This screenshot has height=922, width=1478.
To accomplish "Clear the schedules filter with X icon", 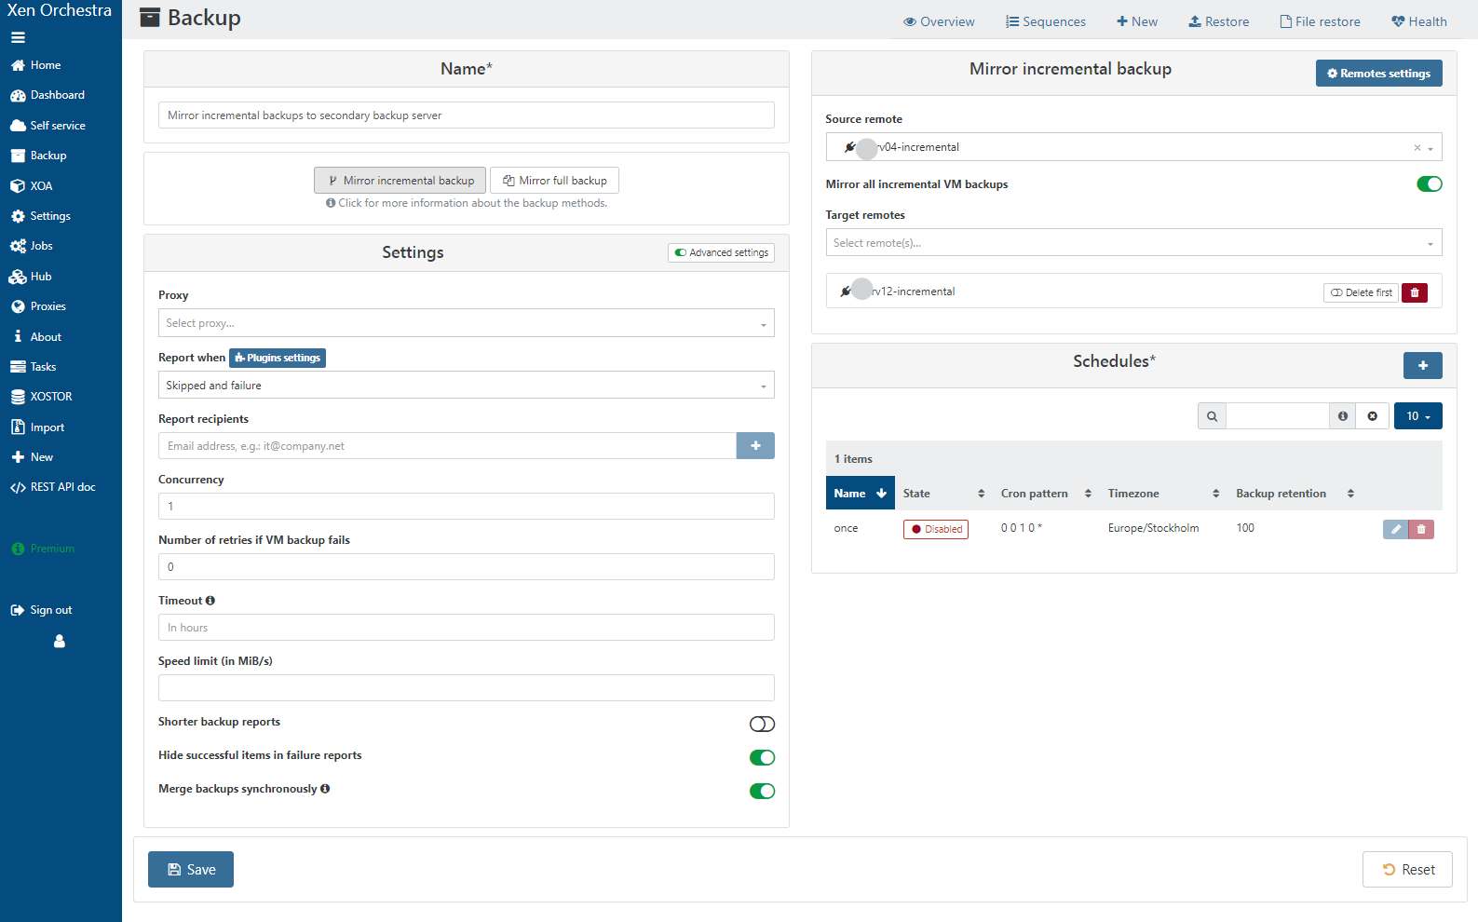I will [x=1372, y=416].
